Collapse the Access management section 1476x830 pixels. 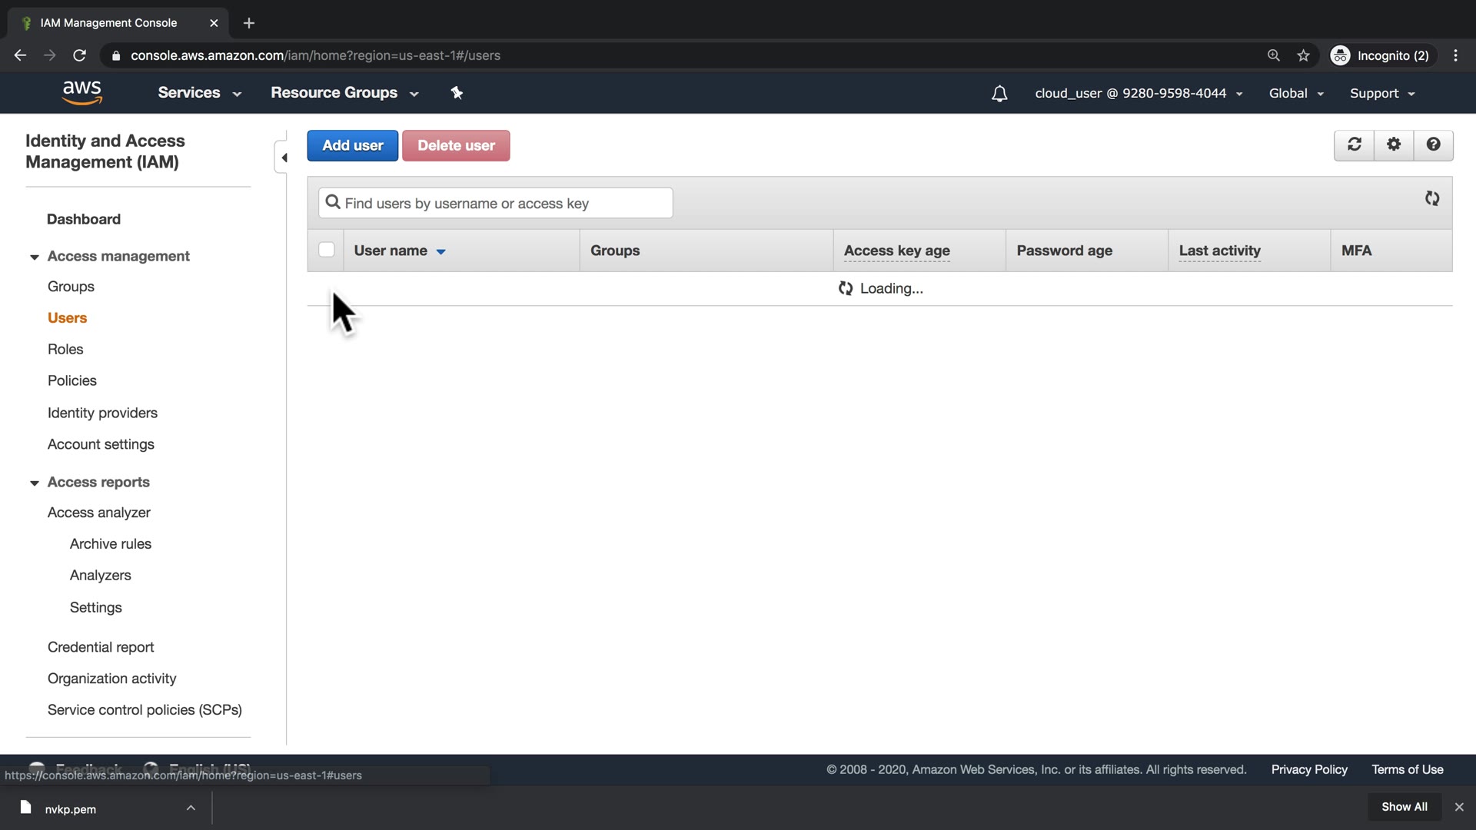point(34,257)
